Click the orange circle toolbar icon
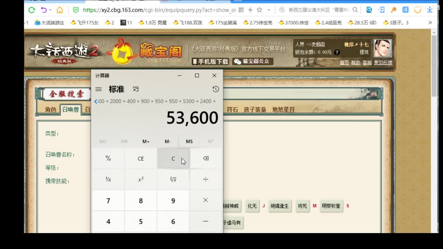The image size is (443, 249). 418,10
